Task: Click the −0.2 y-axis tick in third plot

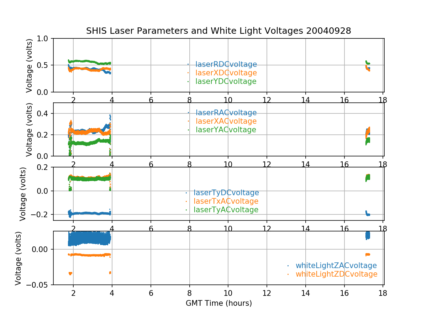Action: [42, 214]
